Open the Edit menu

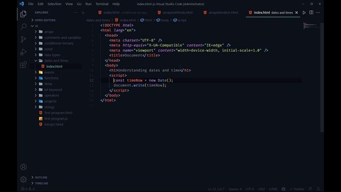pyautogui.click(x=40, y=4)
